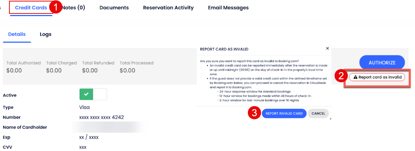The height and width of the screenshot is (151, 415).
Task: Switch to the Notes (0) tab
Action: pyautogui.click(x=74, y=7)
